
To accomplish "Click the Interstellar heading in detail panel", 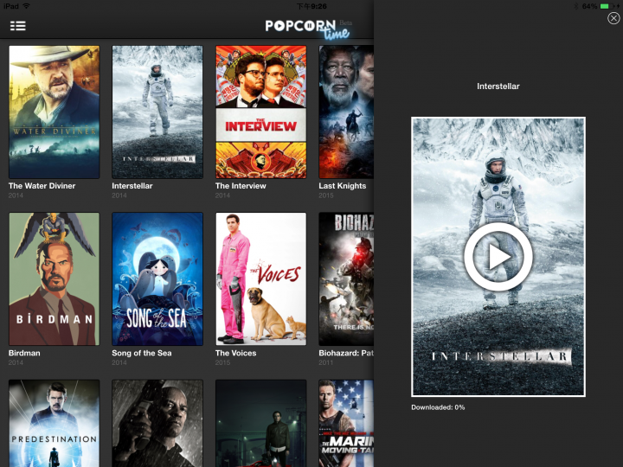I will point(498,86).
